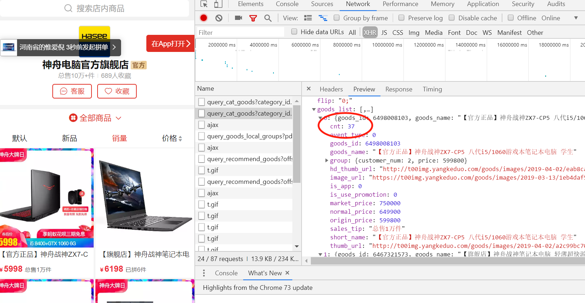Select the inspect element cursor icon

click(204, 4)
